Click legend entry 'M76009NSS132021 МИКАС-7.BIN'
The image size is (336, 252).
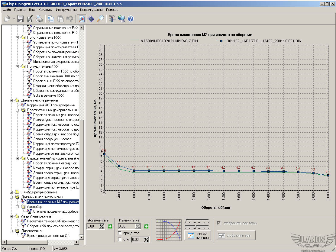click(164, 41)
